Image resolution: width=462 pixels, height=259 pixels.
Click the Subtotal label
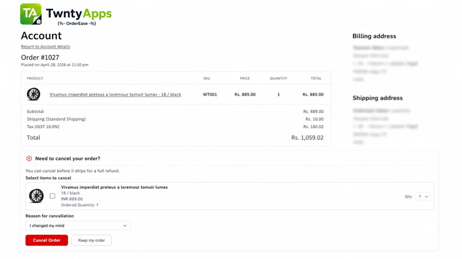(35, 111)
